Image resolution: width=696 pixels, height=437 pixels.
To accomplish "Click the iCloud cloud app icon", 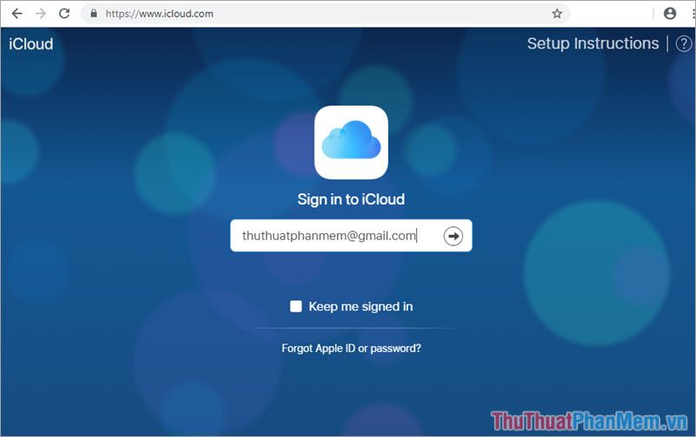I will click(351, 142).
